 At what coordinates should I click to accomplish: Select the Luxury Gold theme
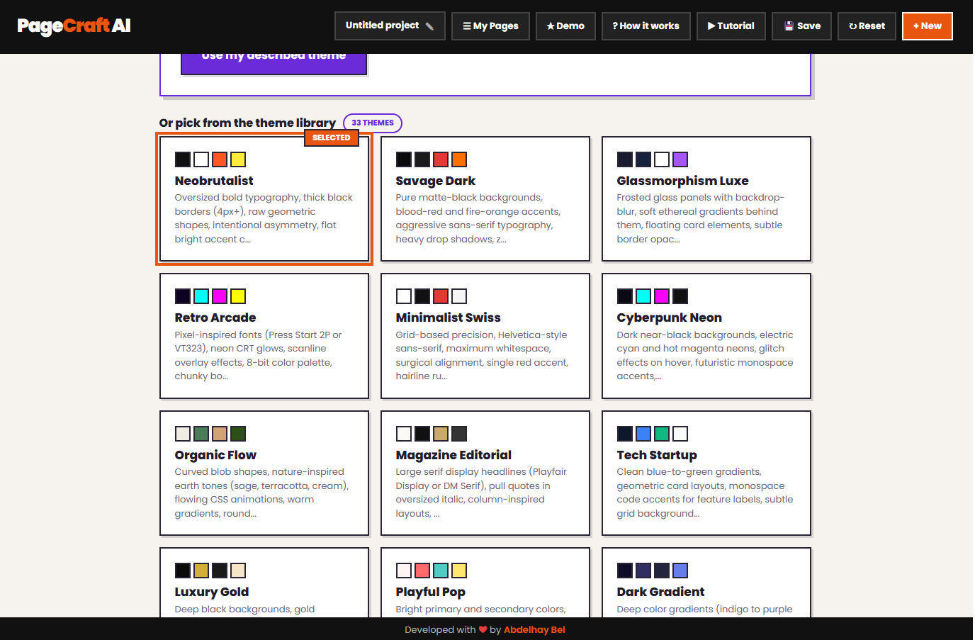[x=264, y=583]
